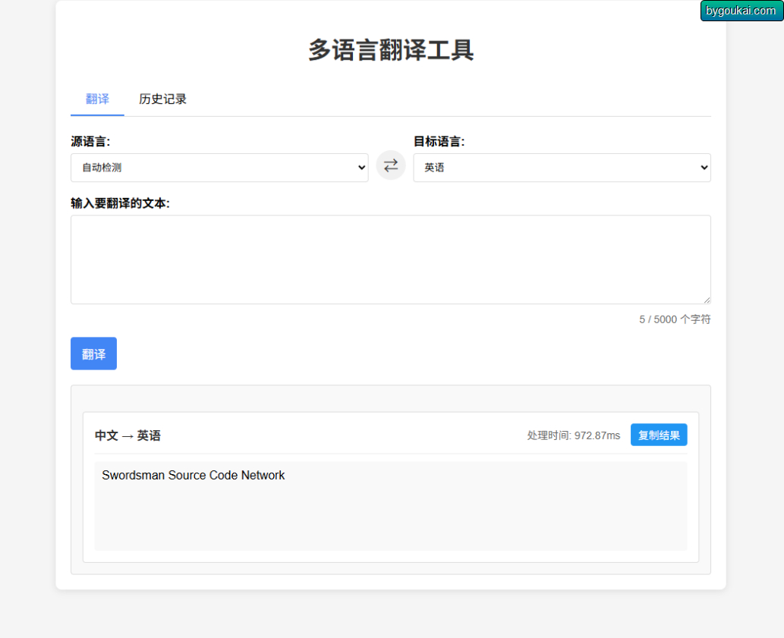The height and width of the screenshot is (638, 784).
Task: Click the bygoukai.com badge in the corner
Action: tap(741, 11)
